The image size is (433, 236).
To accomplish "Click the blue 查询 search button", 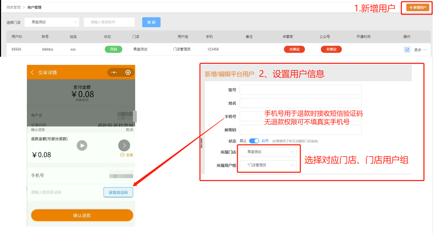I will [x=151, y=22].
